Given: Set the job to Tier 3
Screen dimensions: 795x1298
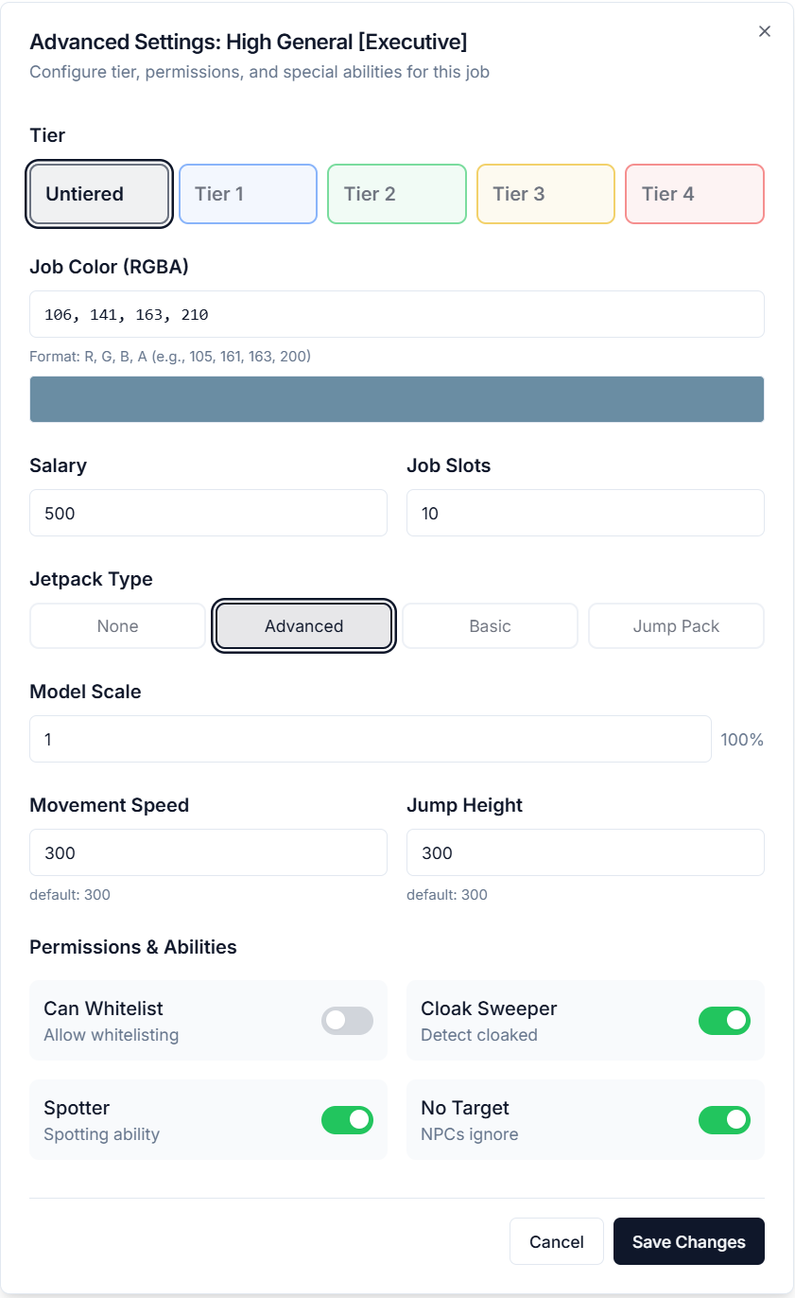Looking at the screenshot, I should [545, 194].
